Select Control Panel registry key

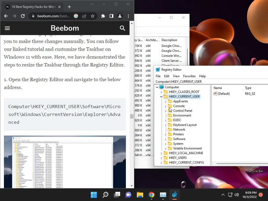(x=182, y=111)
